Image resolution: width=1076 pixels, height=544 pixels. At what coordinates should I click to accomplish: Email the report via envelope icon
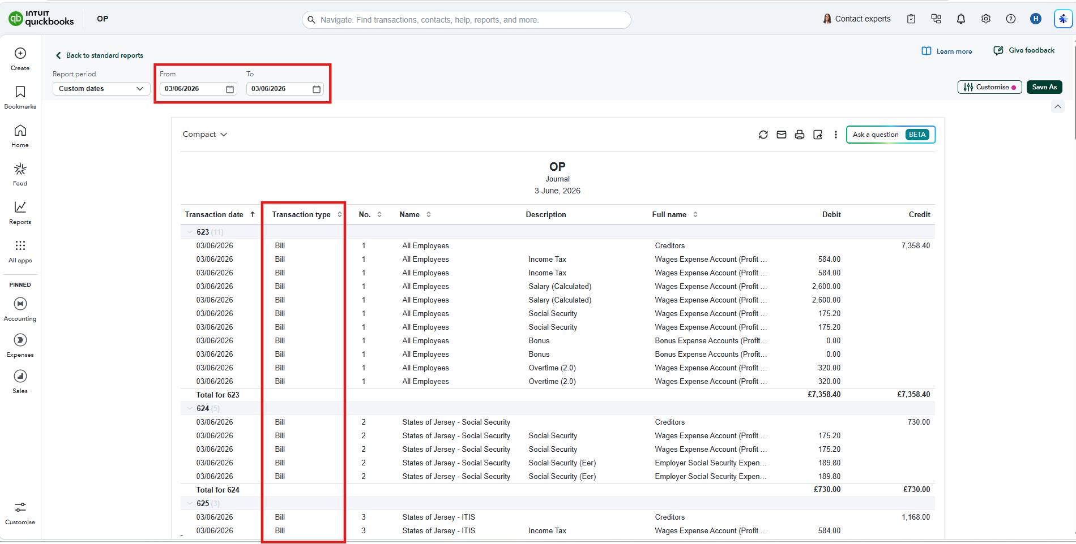point(782,135)
